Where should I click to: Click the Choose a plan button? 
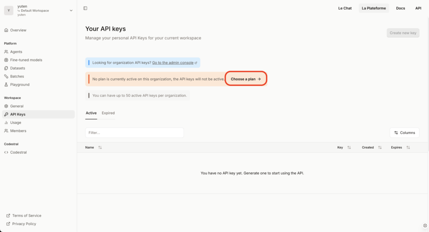246,79
